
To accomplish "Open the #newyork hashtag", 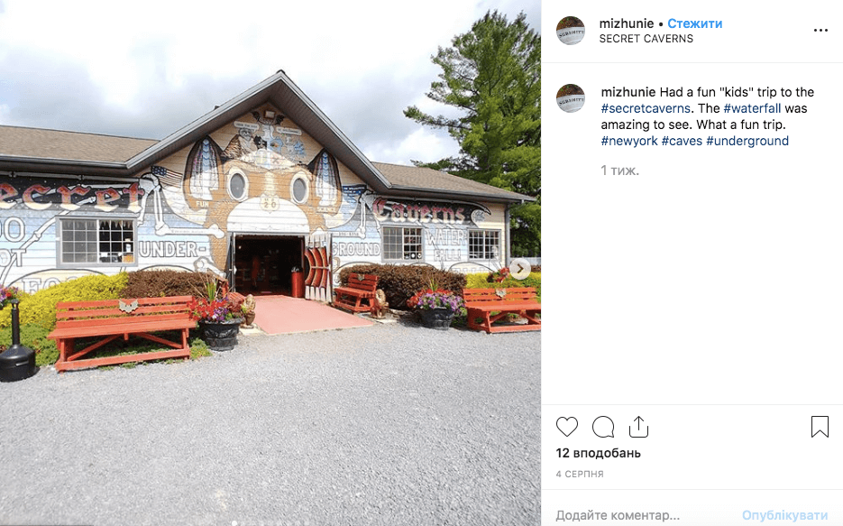I will [x=629, y=141].
